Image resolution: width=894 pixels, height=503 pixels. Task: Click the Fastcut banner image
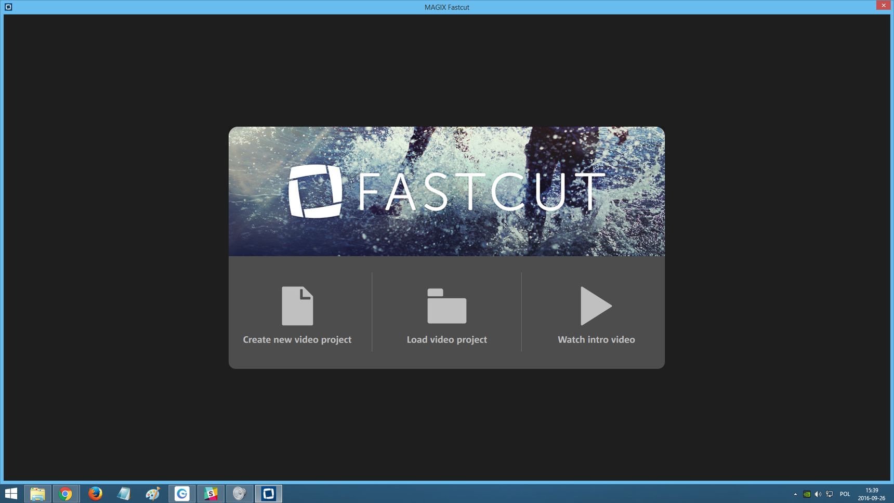446,191
